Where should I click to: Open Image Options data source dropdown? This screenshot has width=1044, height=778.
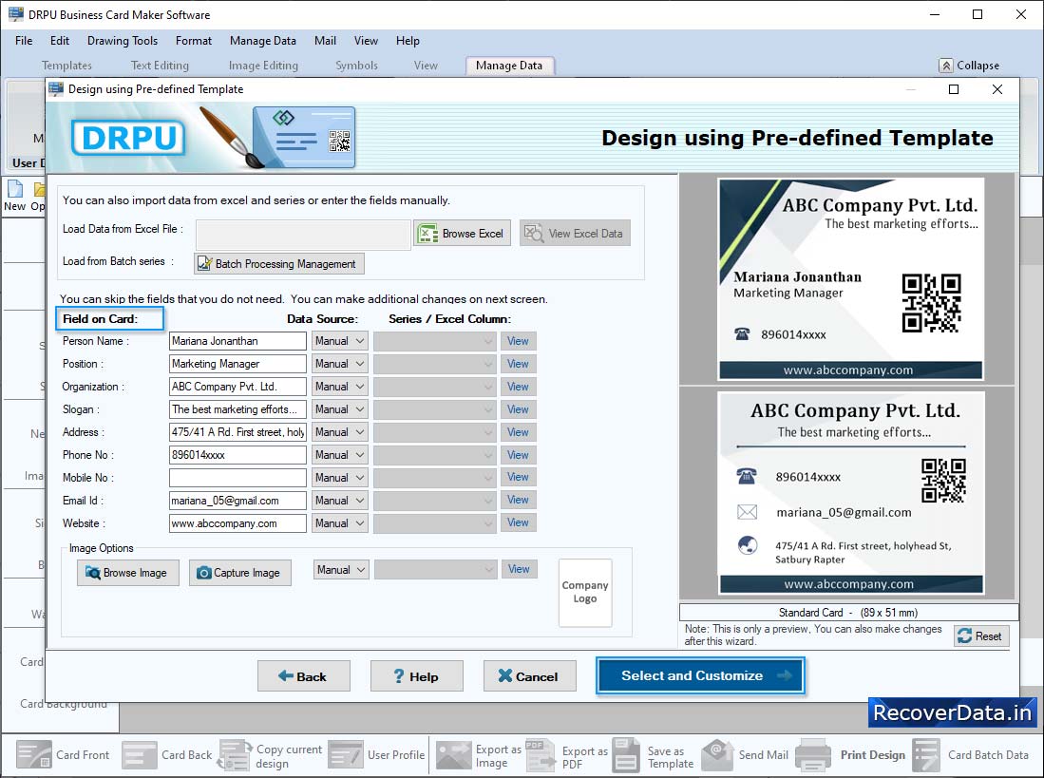pyautogui.click(x=341, y=570)
